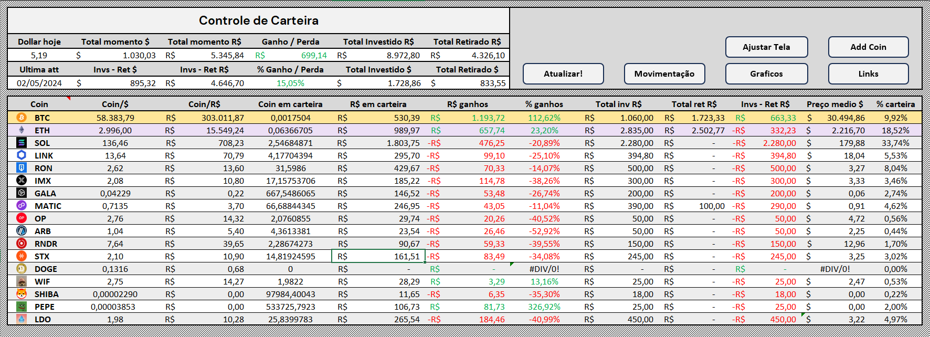Screen dimensions: 930x337
Task: Click the Preço medio $ column header
Action: [x=834, y=104]
